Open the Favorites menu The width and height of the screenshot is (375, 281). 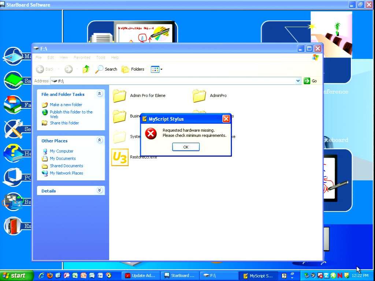pos(82,57)
